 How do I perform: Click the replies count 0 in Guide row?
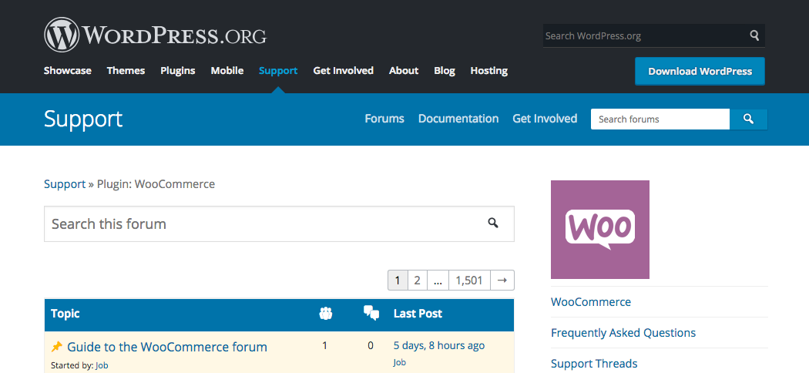tap(371, 346)
